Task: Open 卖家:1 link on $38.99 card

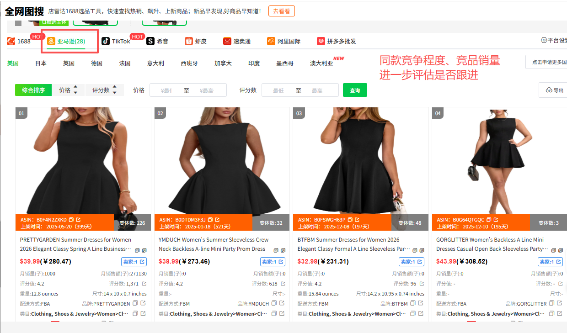Action: point(273,262)
